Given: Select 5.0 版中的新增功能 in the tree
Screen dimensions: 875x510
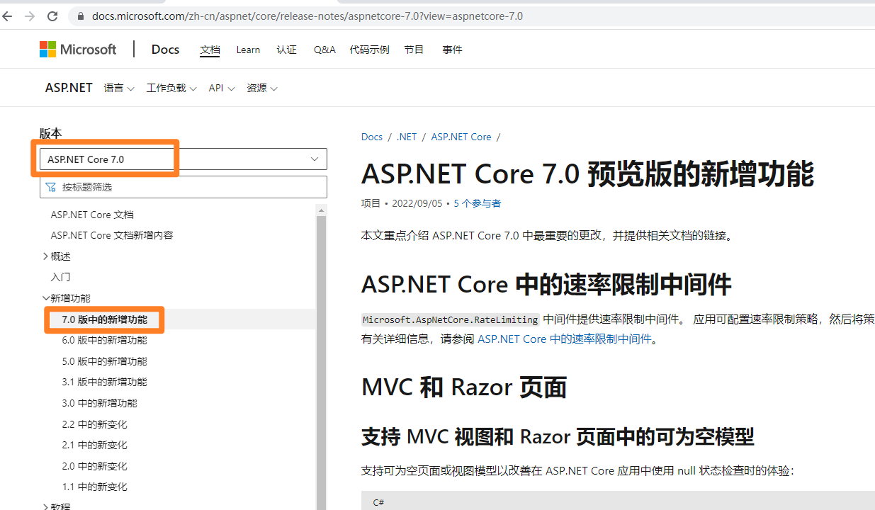Looking at the screenshot, I should (x=105, y=361).
